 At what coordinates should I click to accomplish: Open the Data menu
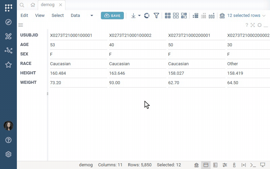coord(75,15)
